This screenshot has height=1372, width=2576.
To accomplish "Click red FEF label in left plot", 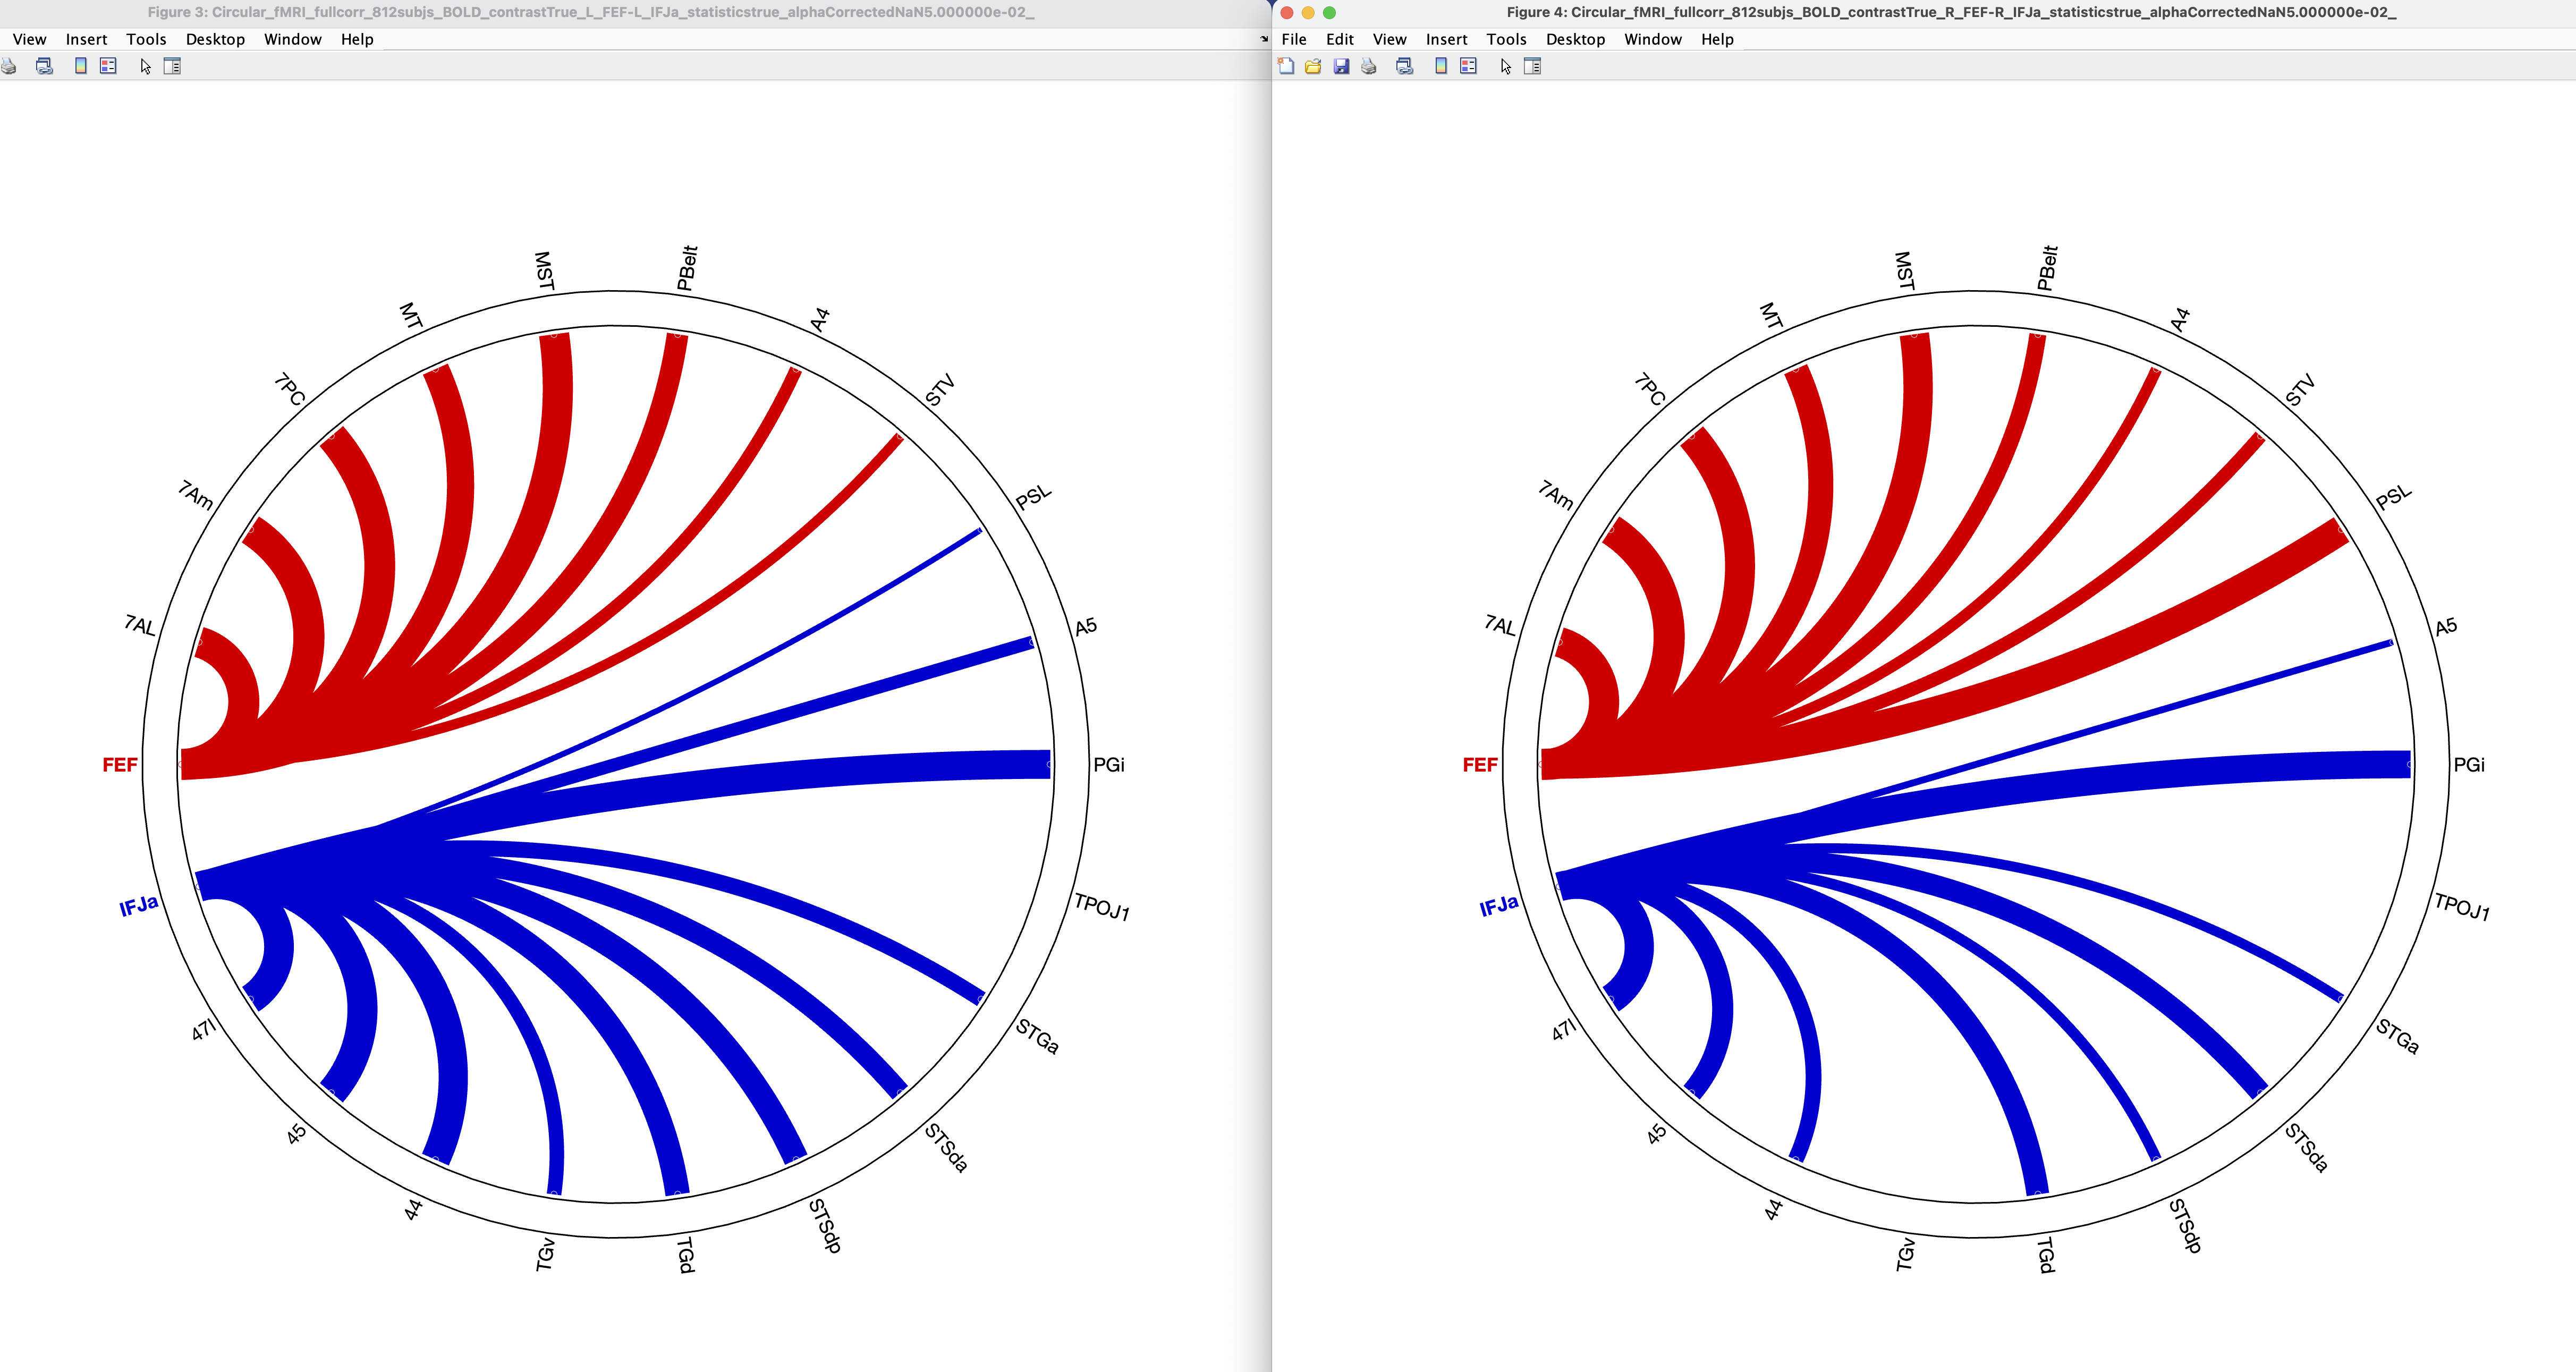I will (119, 765).
